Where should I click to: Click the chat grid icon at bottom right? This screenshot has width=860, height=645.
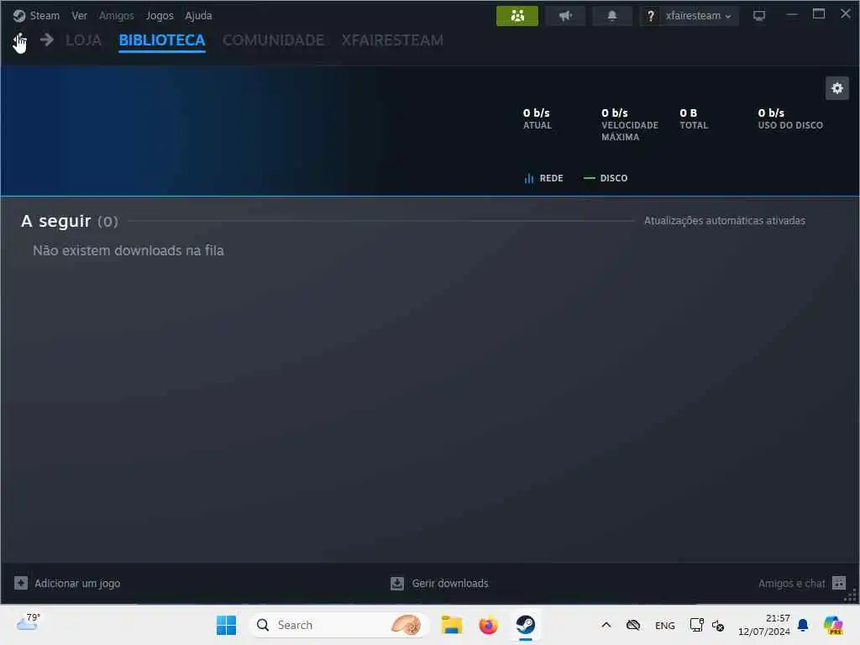click(x=839, y=583)
